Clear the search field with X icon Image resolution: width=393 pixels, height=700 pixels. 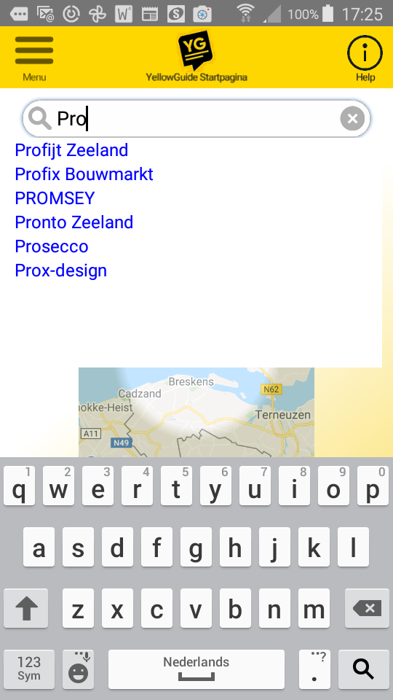pyautogui.click(x=352, y=119)
